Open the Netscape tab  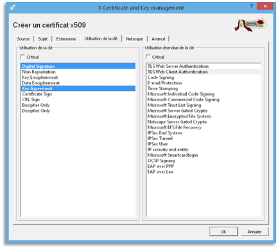134,39
